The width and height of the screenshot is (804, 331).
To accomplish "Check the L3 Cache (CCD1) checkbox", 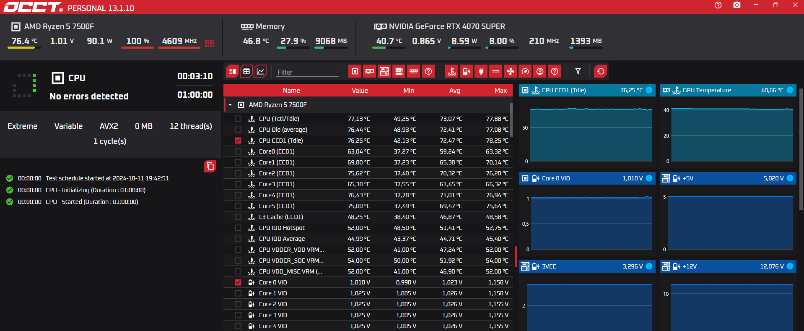I will click(x=238, y=217).
